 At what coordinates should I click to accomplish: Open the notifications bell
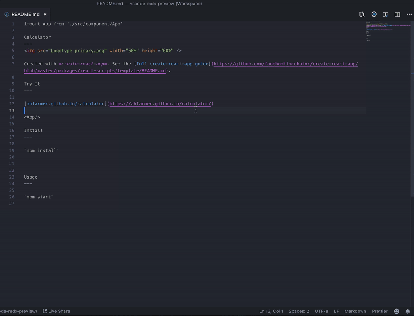(408, 311)
